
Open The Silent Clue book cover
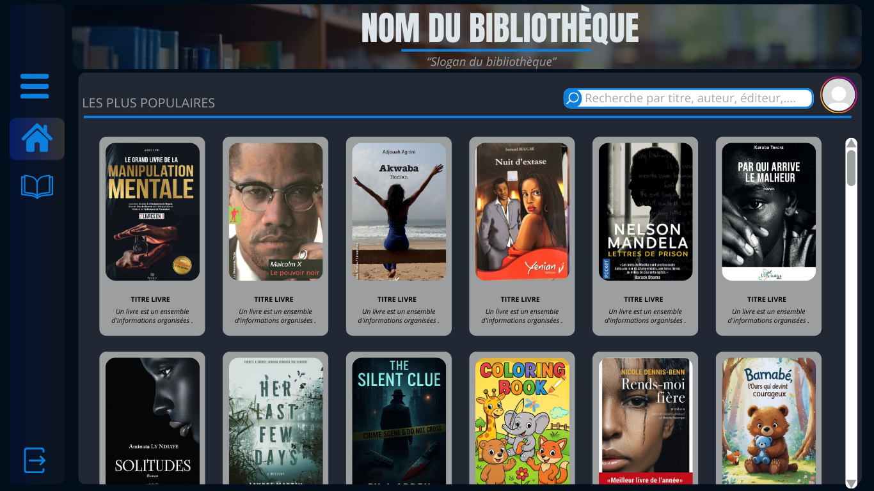[399, 421]
